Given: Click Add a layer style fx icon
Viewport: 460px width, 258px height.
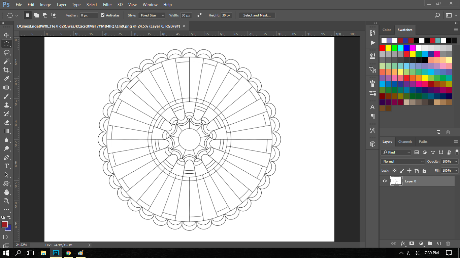Looking at the screenshot, I should pos(403,244).
